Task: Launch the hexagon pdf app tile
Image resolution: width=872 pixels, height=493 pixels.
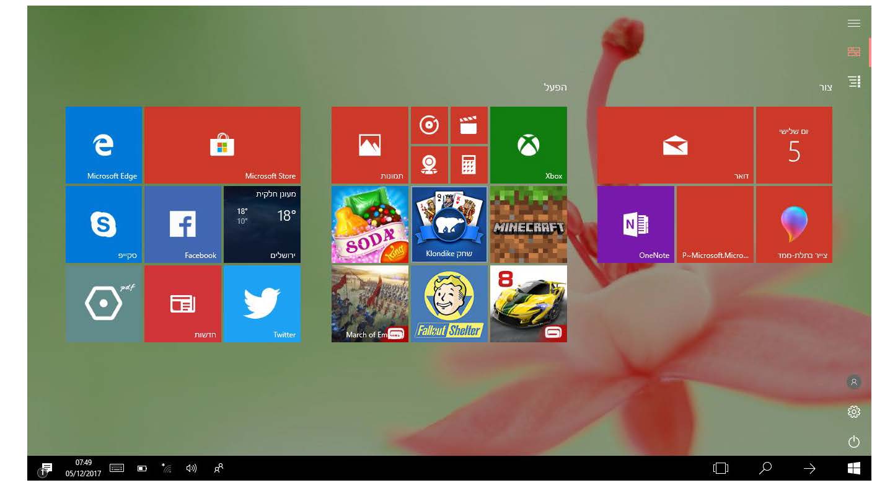Action: point(103,304)
